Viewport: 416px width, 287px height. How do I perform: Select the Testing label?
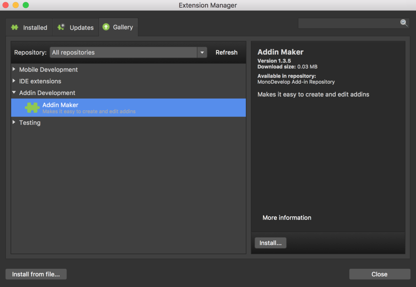pyautogui.click(x=30, y=123)
